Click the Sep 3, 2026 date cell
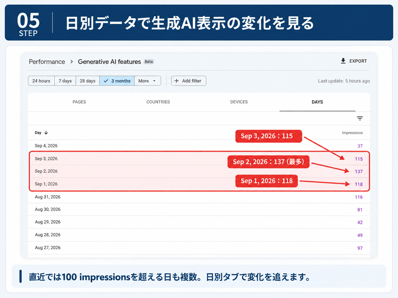Viewport: 398px width, 298px height. [x=46, y=159]
